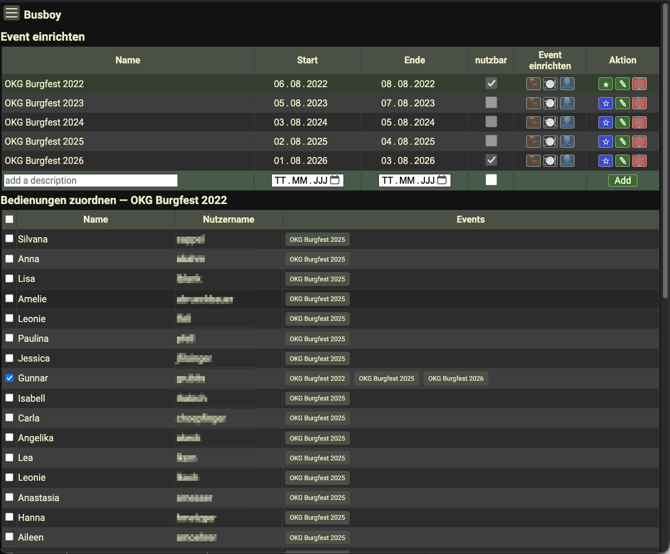Click person icon for OKG Burgfest 2024
The height and width of the screenshot is (554, 670).
coord(567,123)
